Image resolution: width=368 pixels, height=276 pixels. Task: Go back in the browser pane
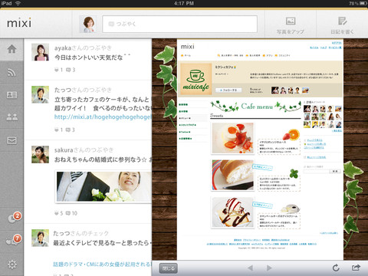[x=250, y=268]
